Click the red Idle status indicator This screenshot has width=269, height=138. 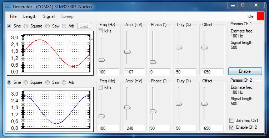coord(260,16)
